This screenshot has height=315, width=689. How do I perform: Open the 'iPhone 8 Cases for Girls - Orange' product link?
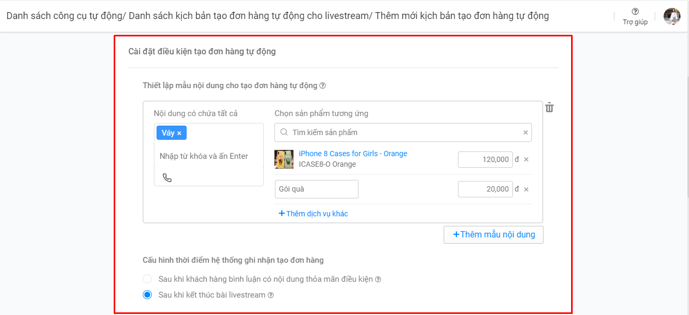click(x=352, y=154)
